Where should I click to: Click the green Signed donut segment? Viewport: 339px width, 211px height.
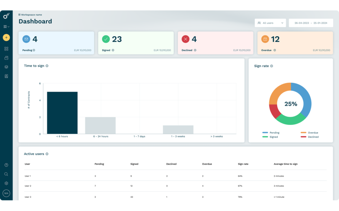pos(290,120)
